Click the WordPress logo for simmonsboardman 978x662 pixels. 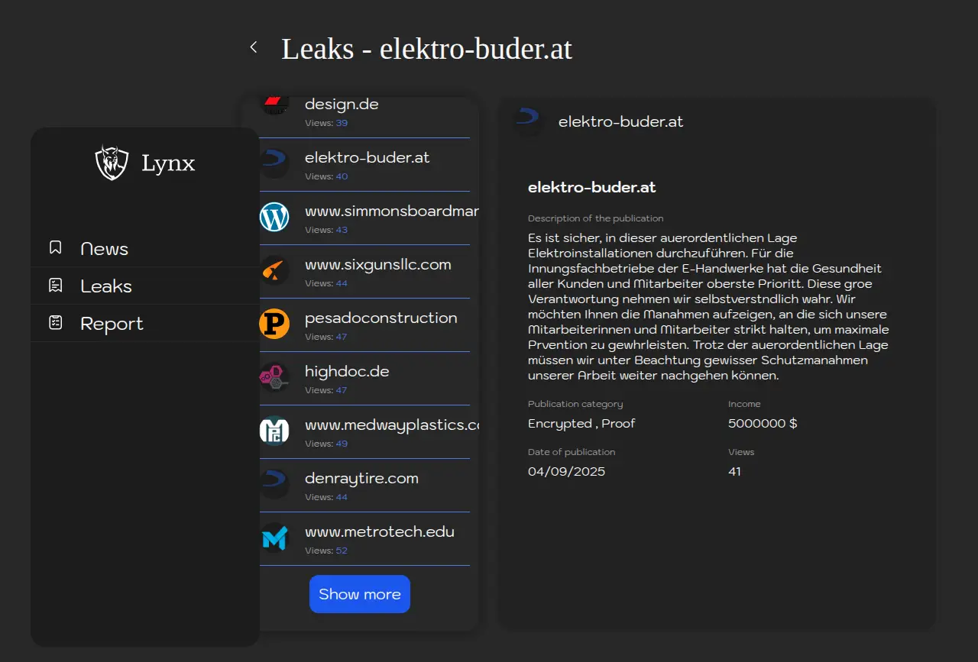274,217
